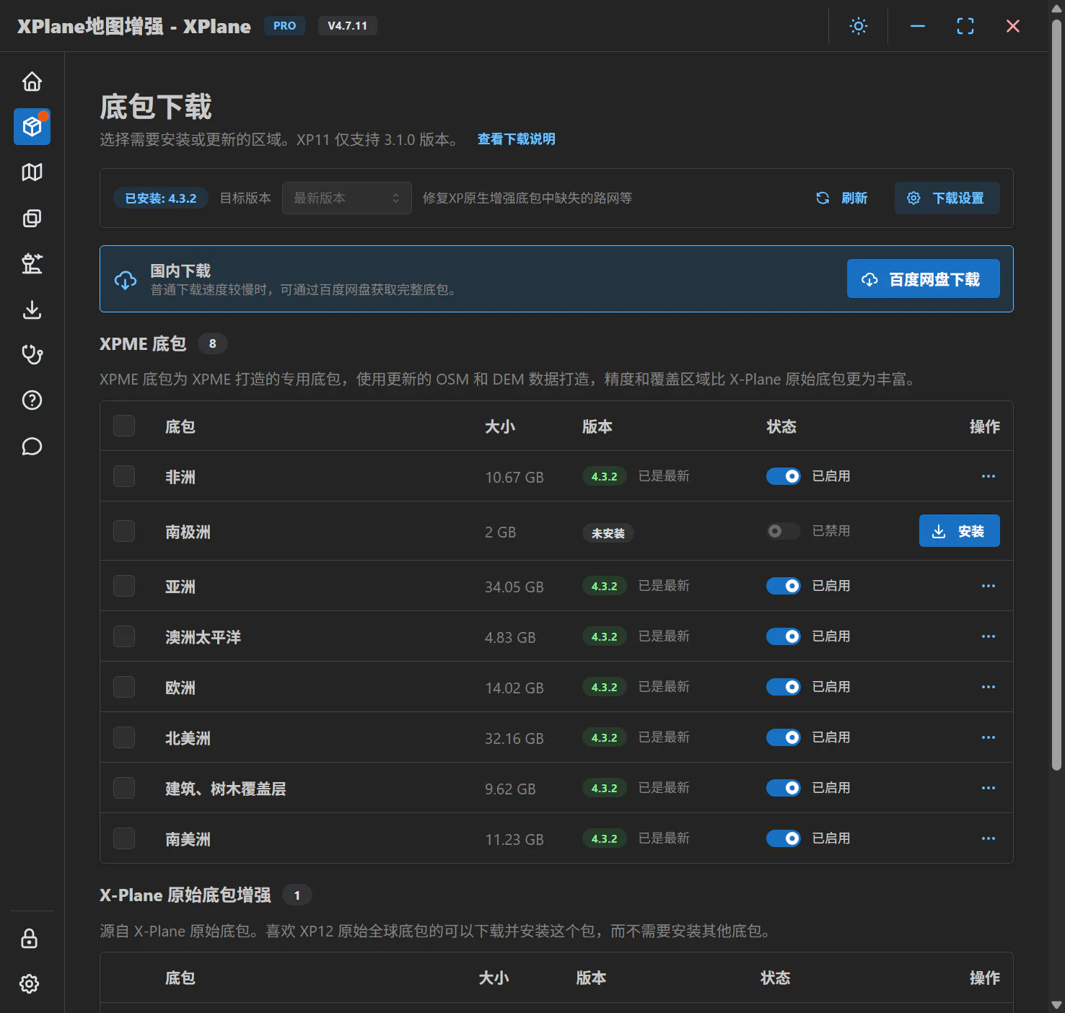The height and width of the screenshot is (1013, 1065).
Task: Open 下载设置 download settings
Action: click(947, 198)
